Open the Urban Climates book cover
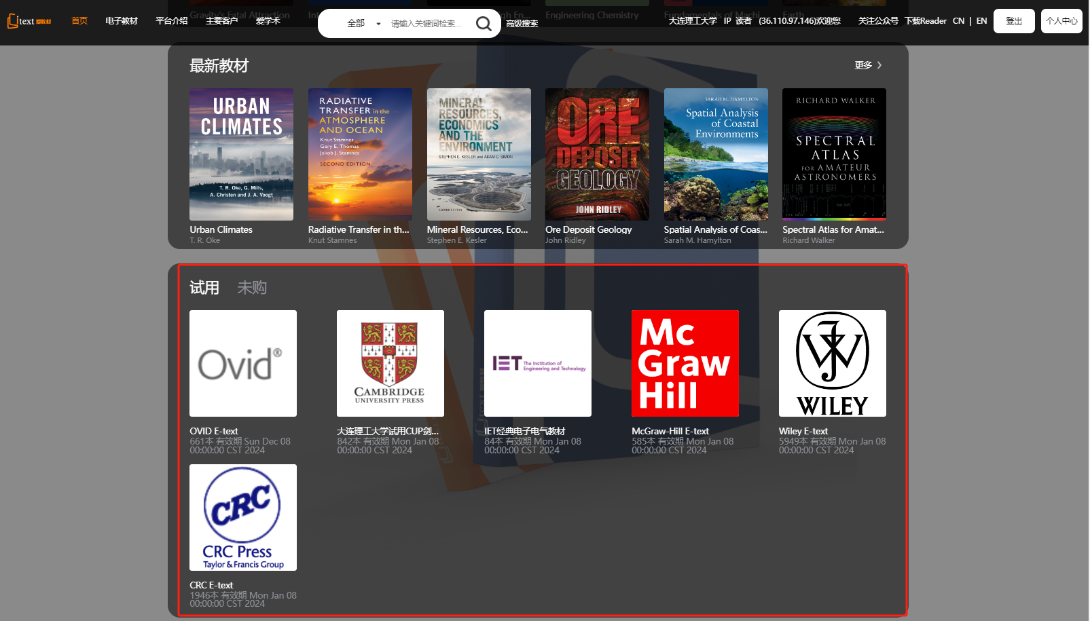Viewport: 1090px width, 621px height. click(x=241, y=154)
